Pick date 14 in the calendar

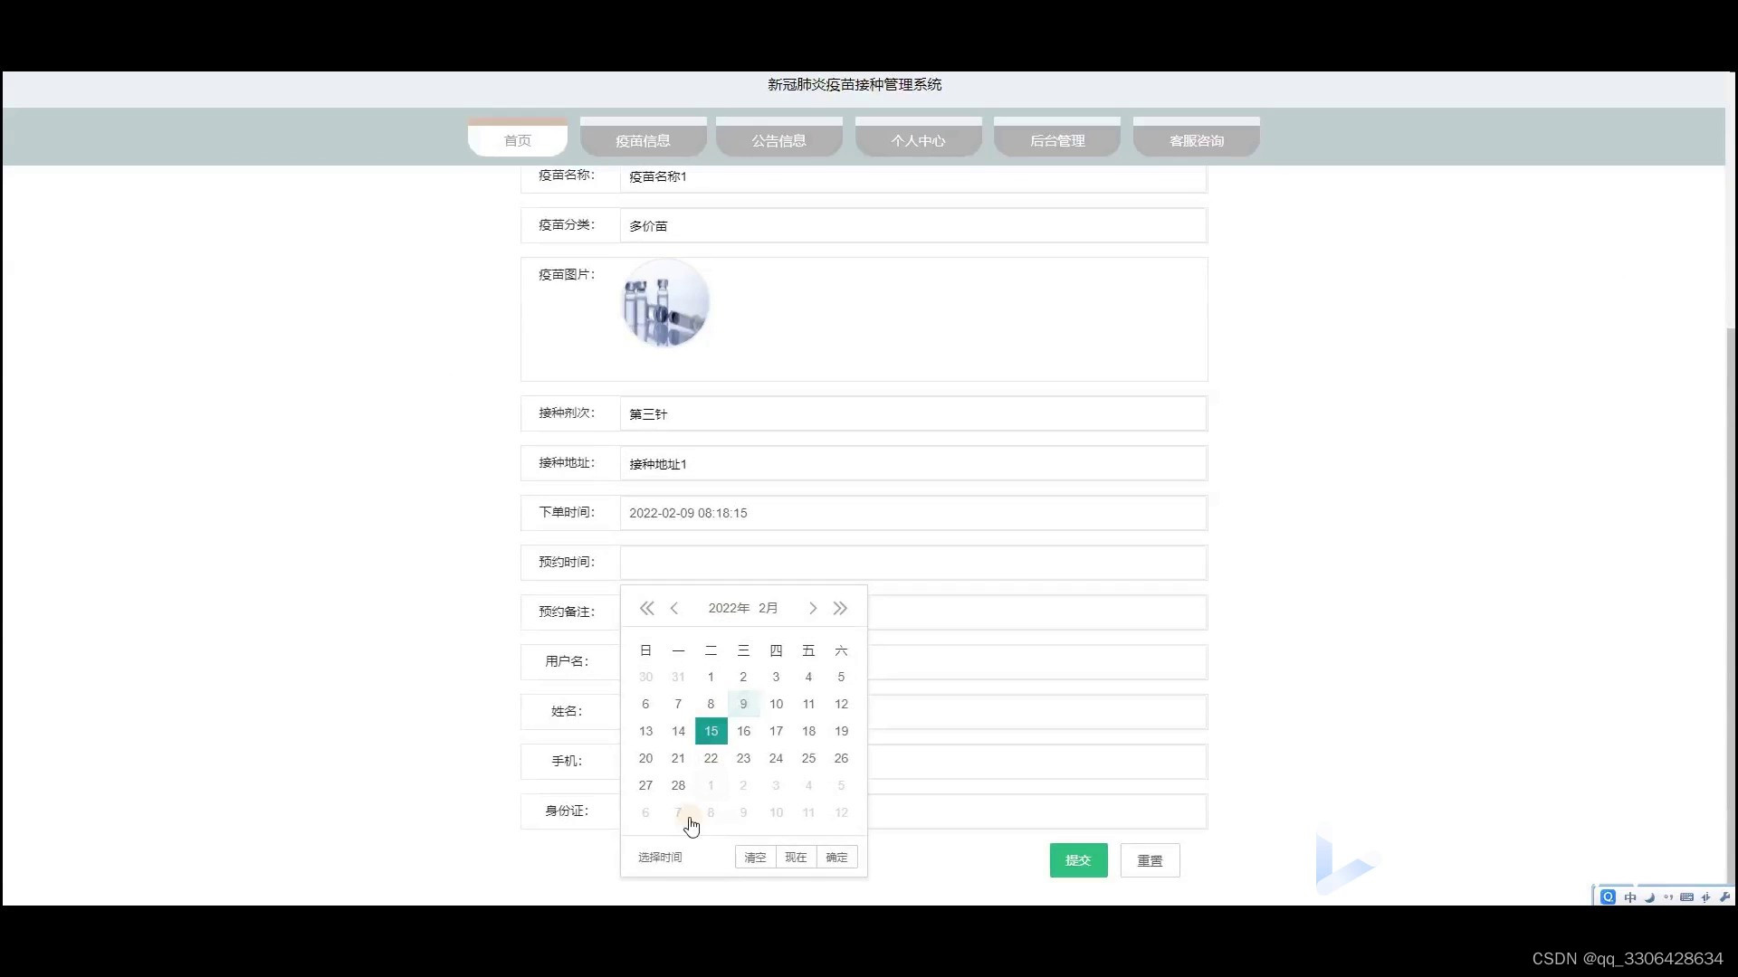[x=678, y=731]
